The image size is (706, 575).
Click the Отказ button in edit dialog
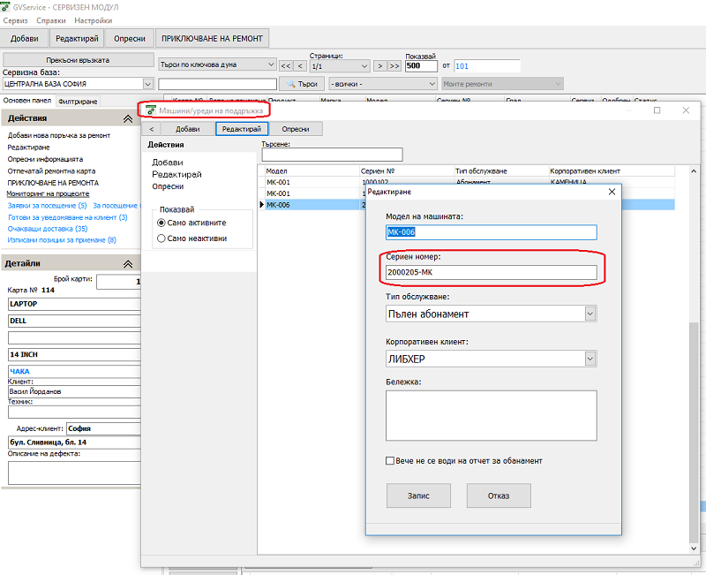pos(499,496)
